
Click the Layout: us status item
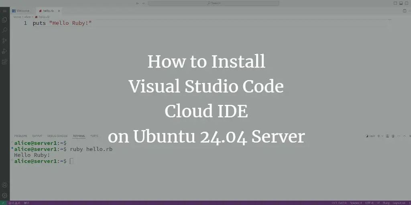[399, 203]
